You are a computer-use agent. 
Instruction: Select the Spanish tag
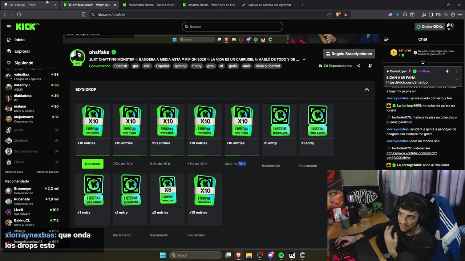(x=121, y=66)
